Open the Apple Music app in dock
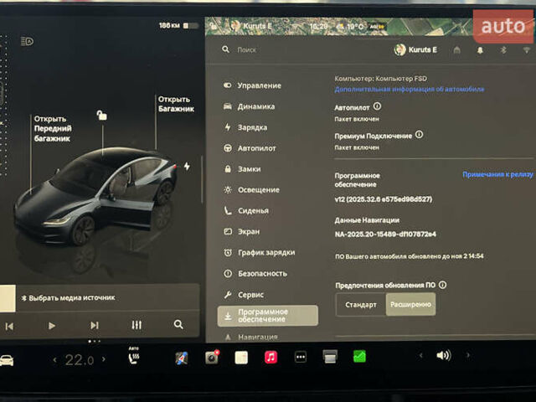 tap(271, 358)
